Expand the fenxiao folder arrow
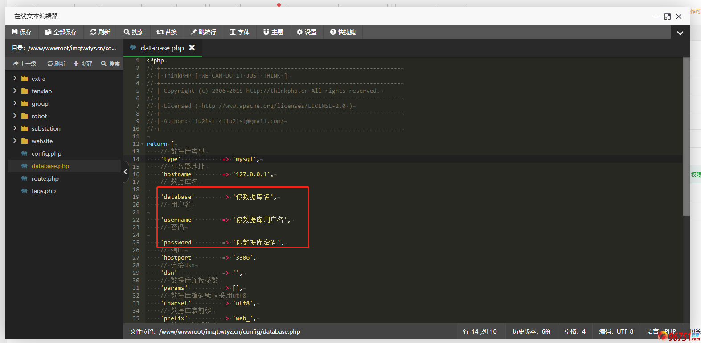This screenshot has height=343, width=701. pyautogui.click(x=15, y=91)
